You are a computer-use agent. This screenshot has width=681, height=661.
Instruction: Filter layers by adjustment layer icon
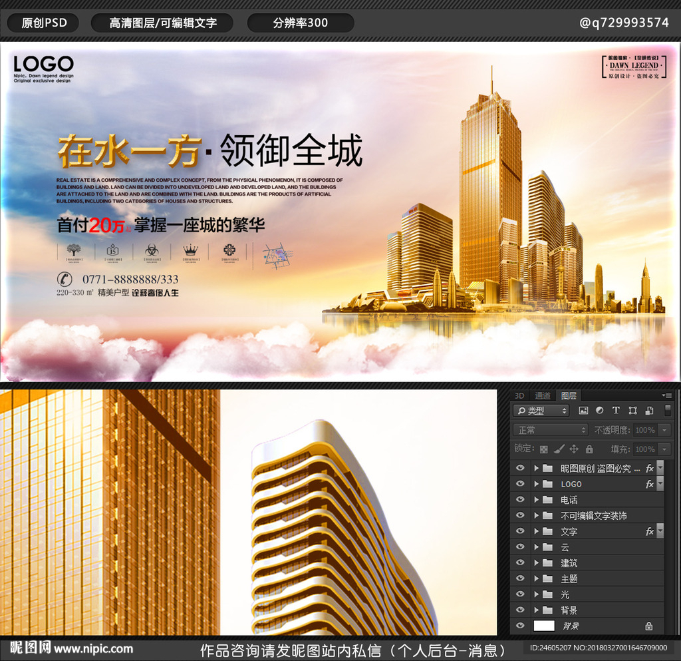600,410
